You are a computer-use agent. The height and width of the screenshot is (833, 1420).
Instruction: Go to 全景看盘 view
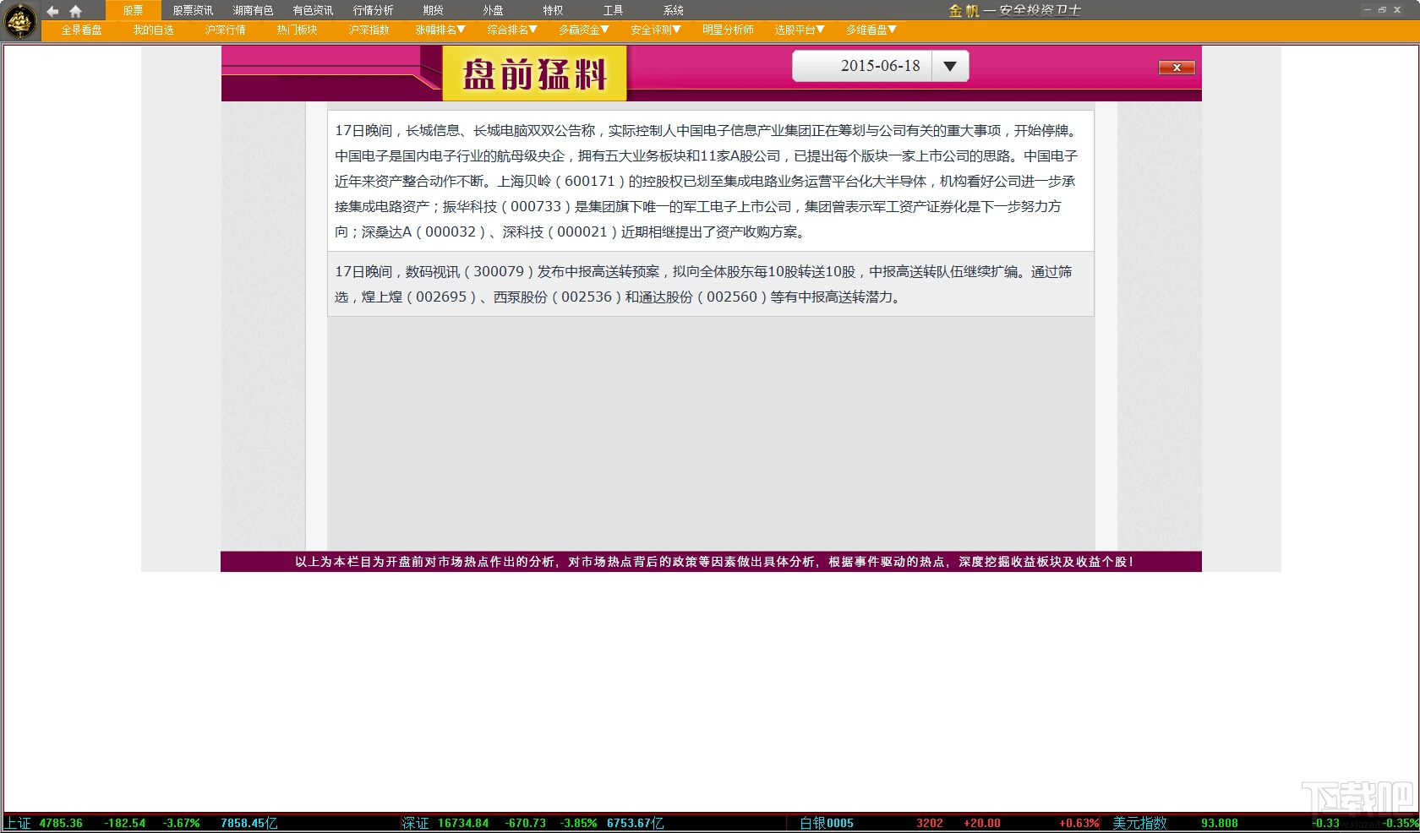[81, 30]
